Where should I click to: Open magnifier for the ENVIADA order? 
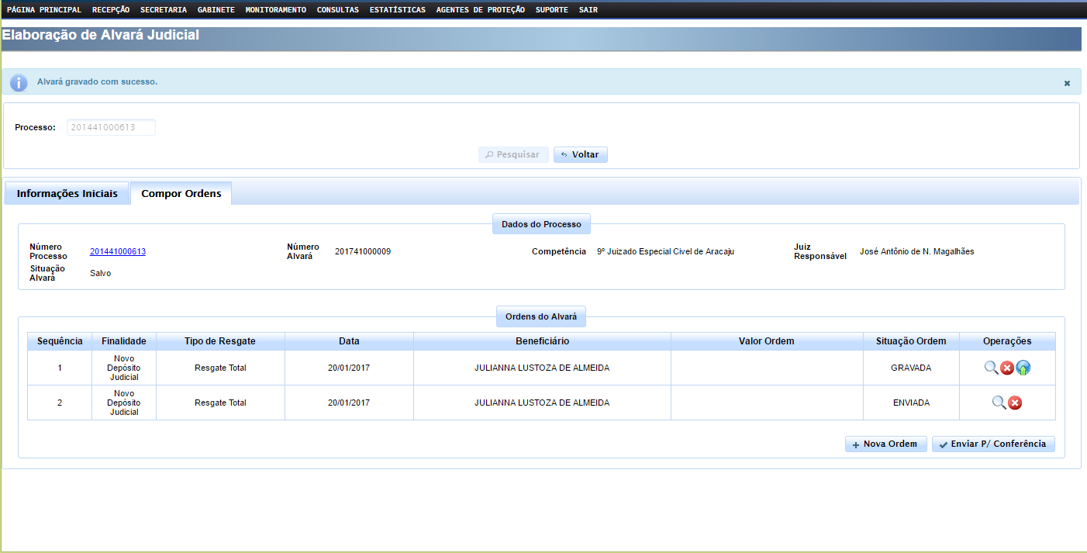coord(999,403)
